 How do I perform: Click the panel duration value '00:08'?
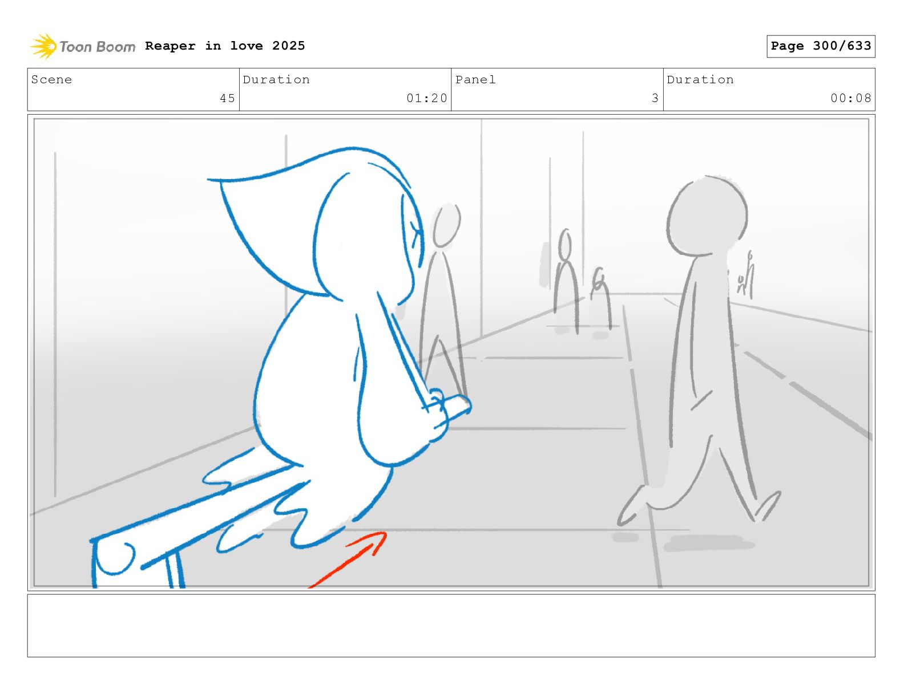tap(851, 98)
